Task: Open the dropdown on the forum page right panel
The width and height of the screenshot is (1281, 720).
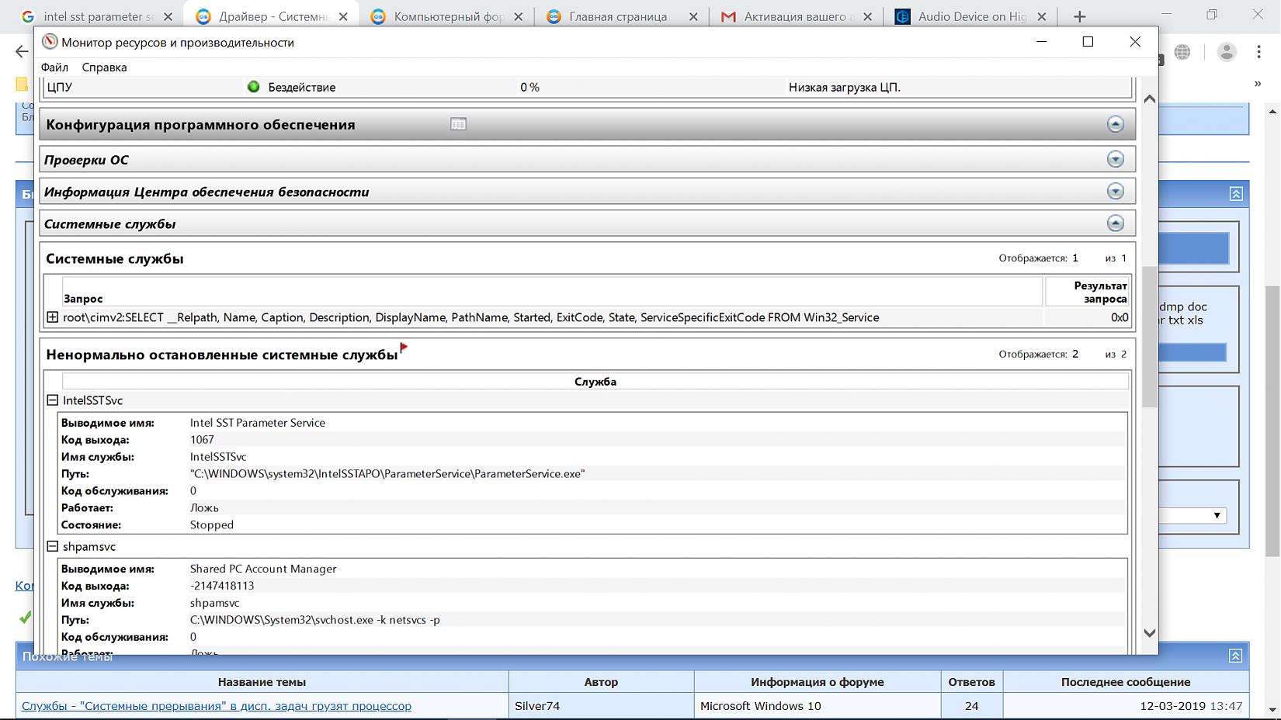Action: [x=1217, y=515]
